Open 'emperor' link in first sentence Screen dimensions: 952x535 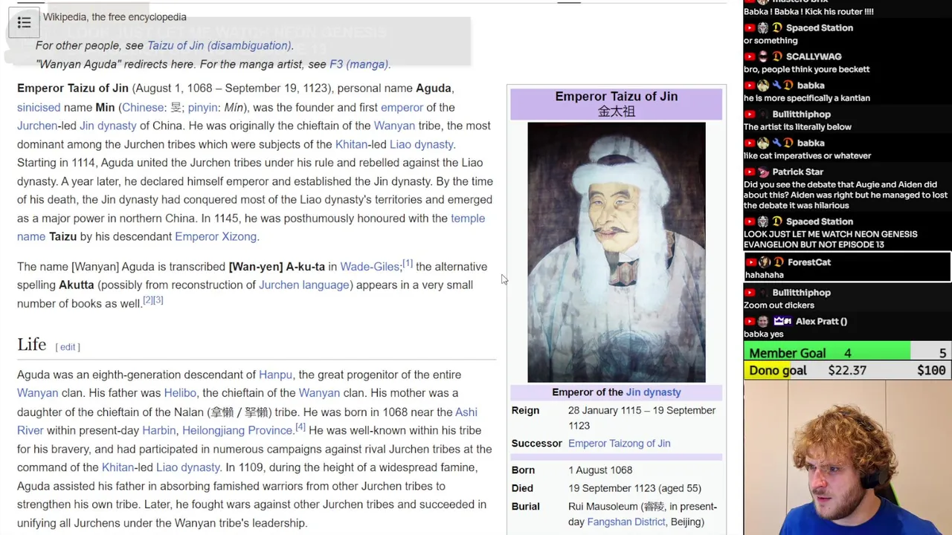402,107
